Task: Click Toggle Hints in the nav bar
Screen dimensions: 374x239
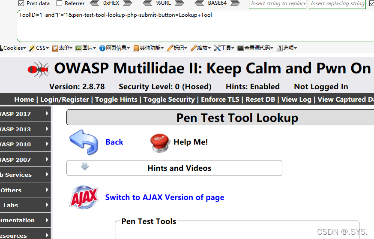Action: tap(116, 99)
